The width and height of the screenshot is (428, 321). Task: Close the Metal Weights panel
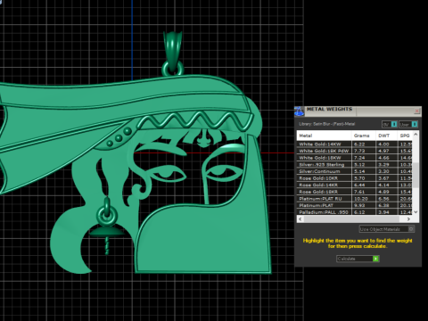pyautogui.click(x=416, y=111)
